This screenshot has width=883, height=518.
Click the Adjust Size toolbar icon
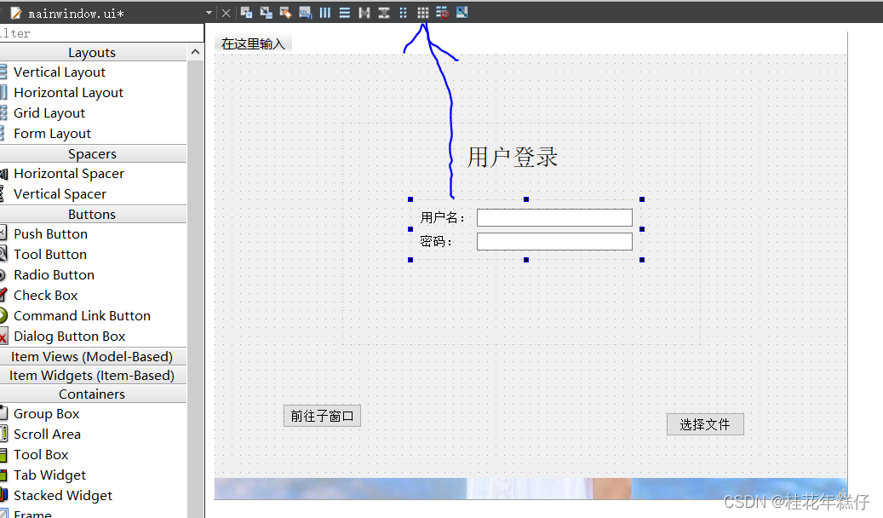462,12
